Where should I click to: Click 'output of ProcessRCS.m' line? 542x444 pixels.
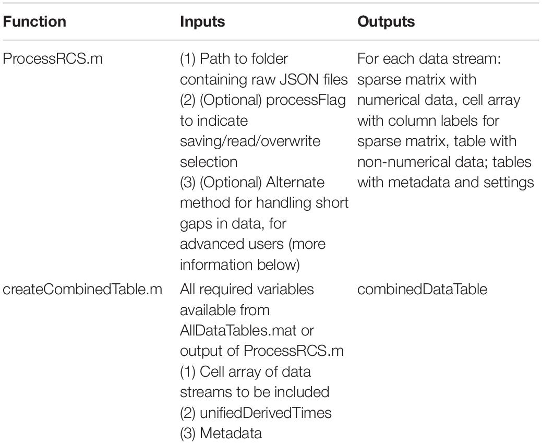[262, 351]
